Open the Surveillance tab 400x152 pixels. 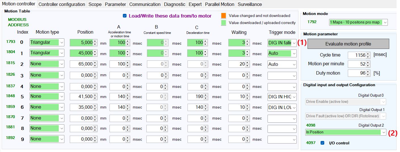250,4
